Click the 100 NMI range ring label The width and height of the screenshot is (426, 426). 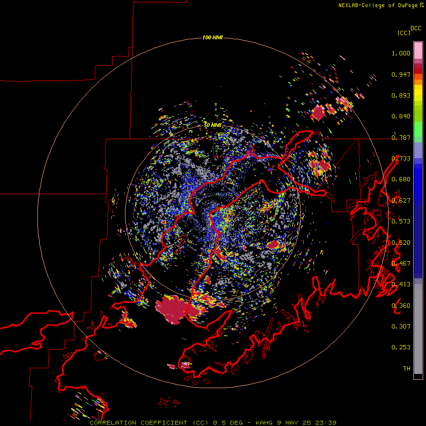pyautogui.click(x=213, y=37)
